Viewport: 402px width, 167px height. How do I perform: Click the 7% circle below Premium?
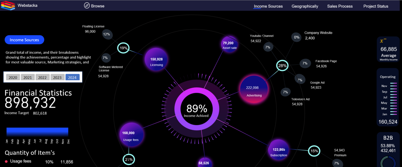[x=337, y=163]
